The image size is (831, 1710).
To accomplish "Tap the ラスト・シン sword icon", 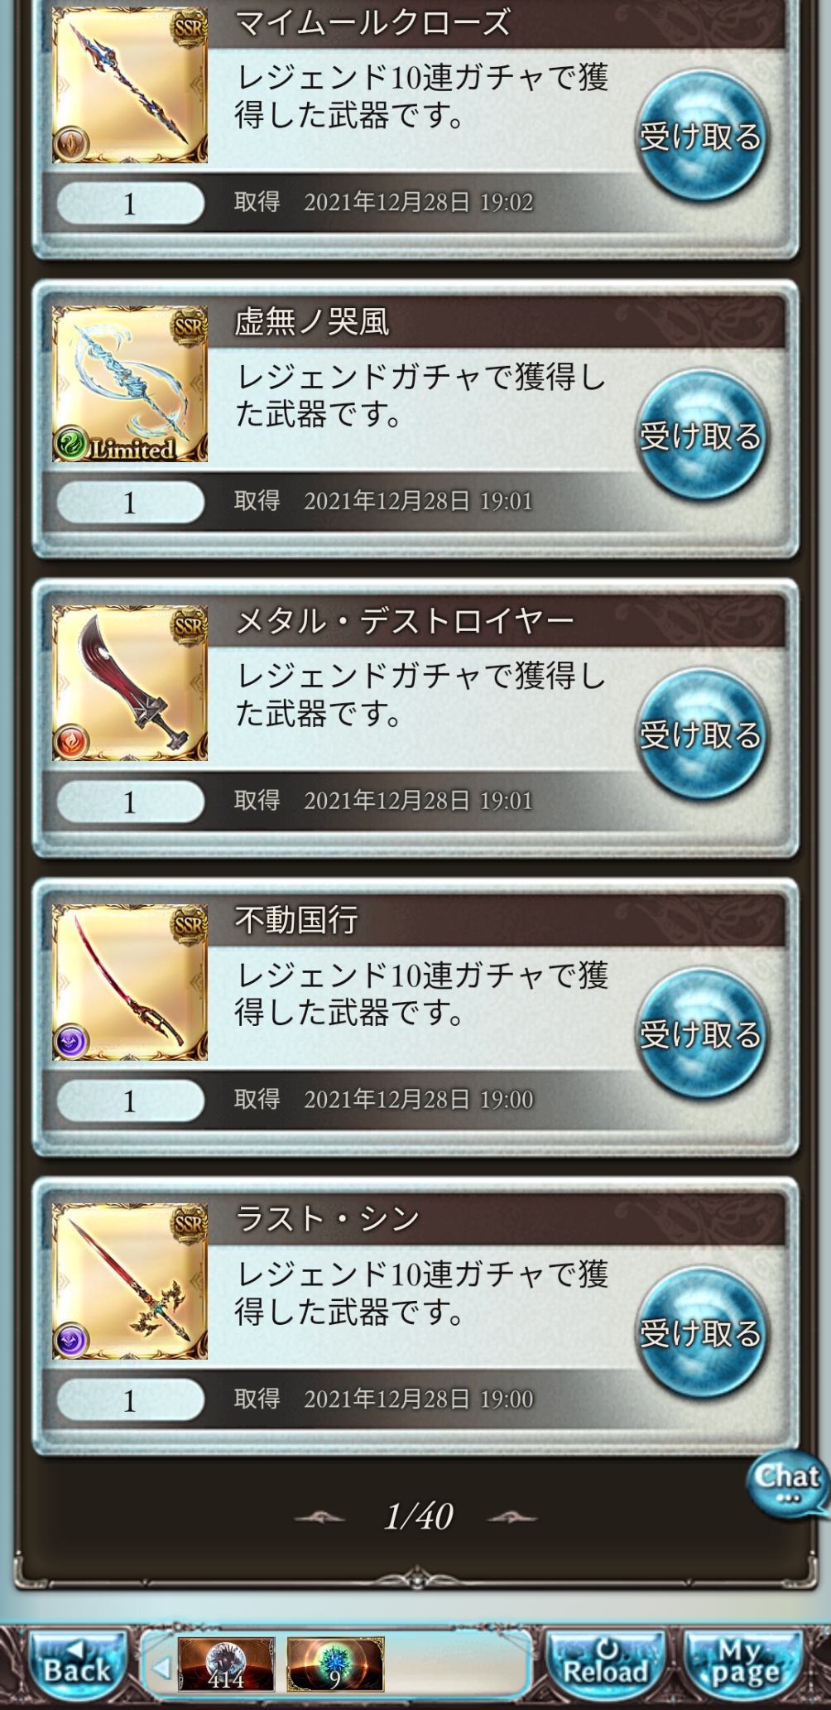I will click(x=130, y=1281).
